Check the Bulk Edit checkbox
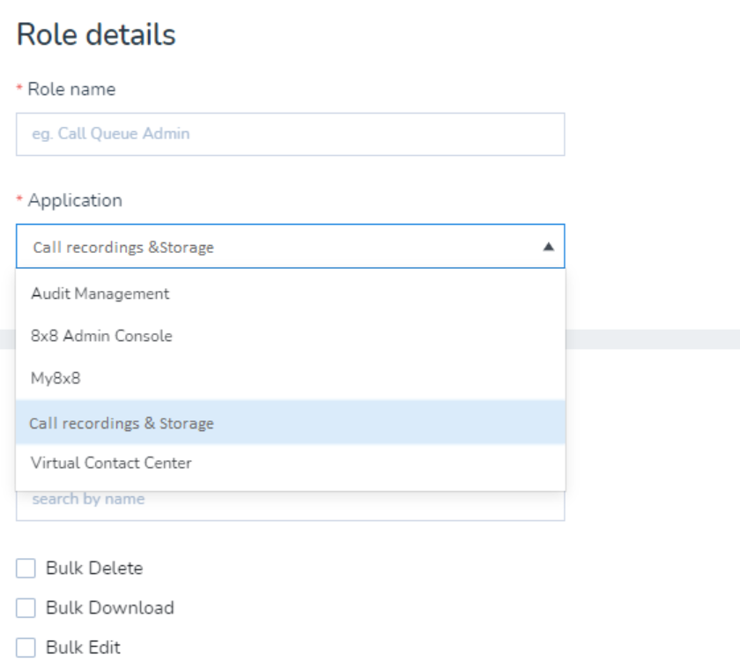The image size is (740, 662). pyautogui.click(x=26, y=648)
